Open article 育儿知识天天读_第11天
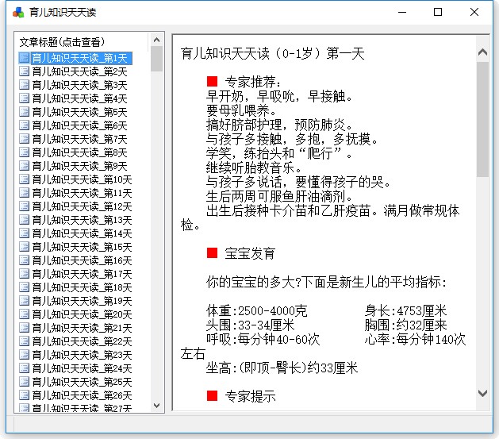Viewport: 499px width, 439px height. 82,193
